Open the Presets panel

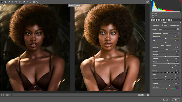[172, 20]
